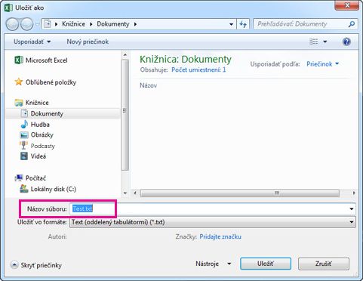Click the Pridajte značku link
This screenshot has width=363, height=281.
pyautogui.click(x=220, y=236)
